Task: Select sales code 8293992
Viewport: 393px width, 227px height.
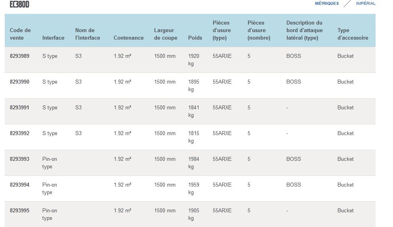Action: click(x=19, y=134)
